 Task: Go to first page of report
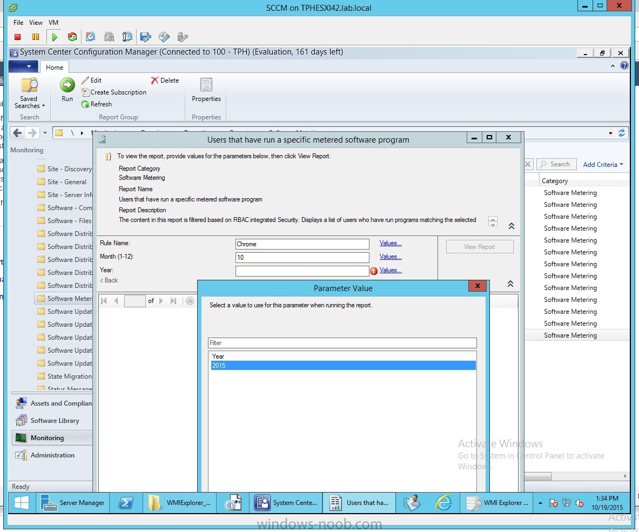click(104, 301)
